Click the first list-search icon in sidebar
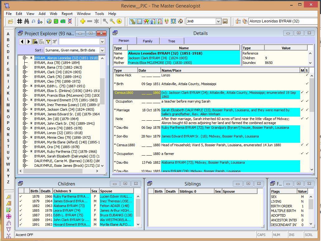 [x=9, y=197]
